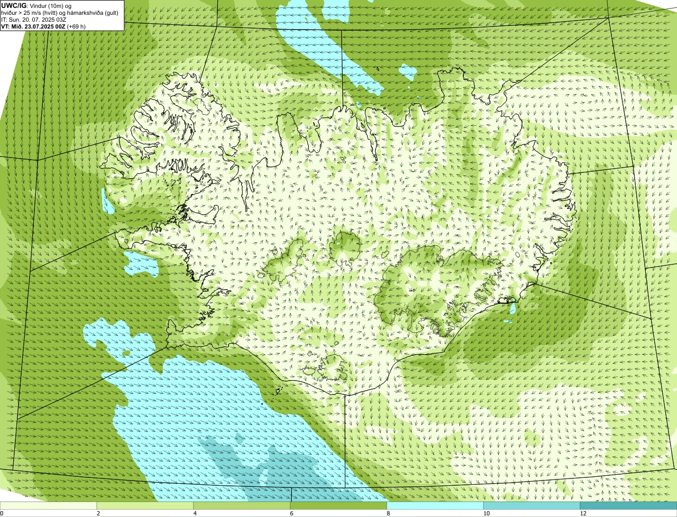
Task: Click the init time "IT: Sun. 20. 07. 2025 03Z"
Action: (x=33, y=20)
